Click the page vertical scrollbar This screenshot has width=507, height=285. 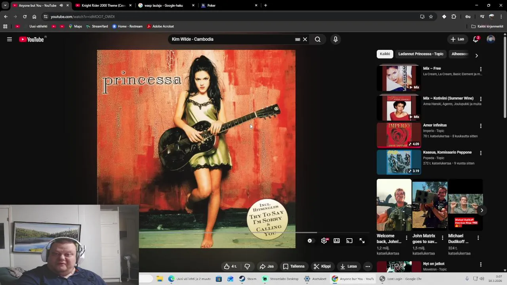(505, 77)
